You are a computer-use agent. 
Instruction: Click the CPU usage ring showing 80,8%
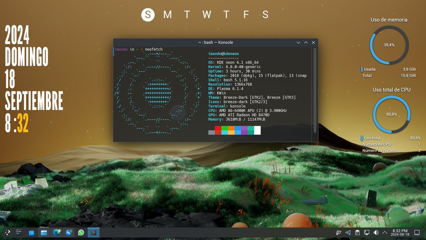392,114
